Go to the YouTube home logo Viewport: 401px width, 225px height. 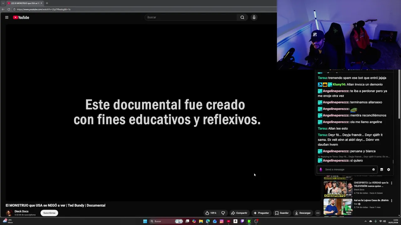[21, 17]
